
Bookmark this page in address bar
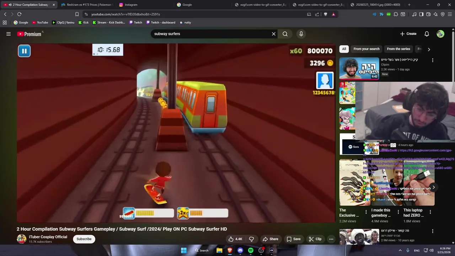coord(77,14)
